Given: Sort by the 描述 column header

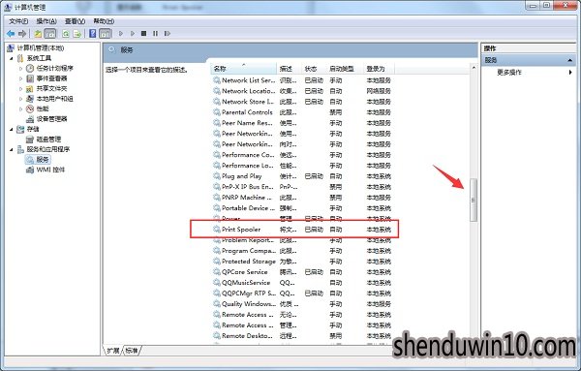Looking at the screenshot, I should pos(289,69).
